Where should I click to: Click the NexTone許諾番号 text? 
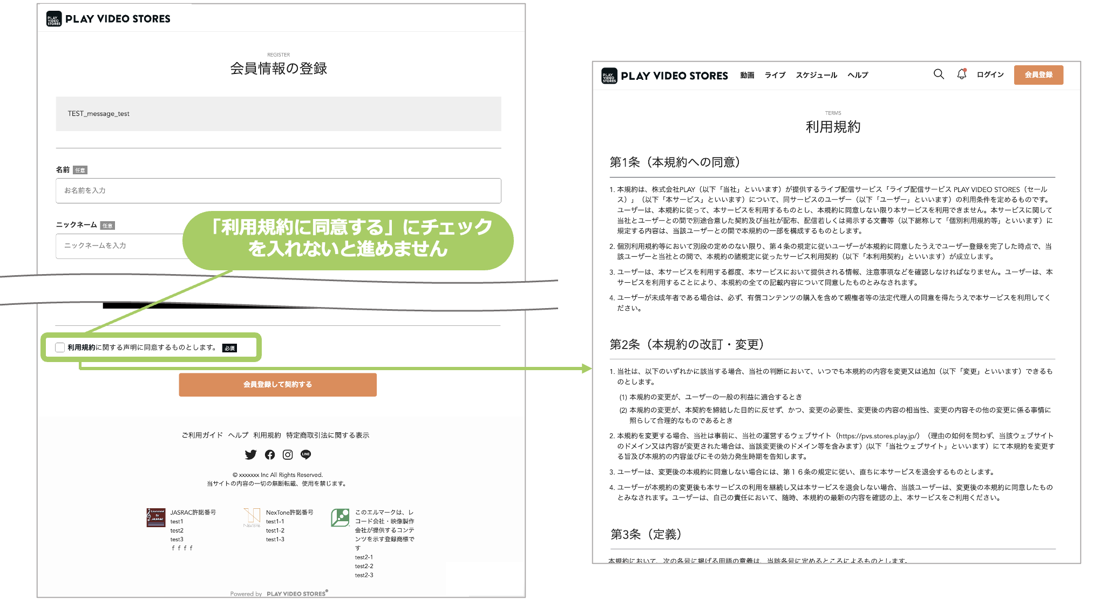tap(290, 513)
